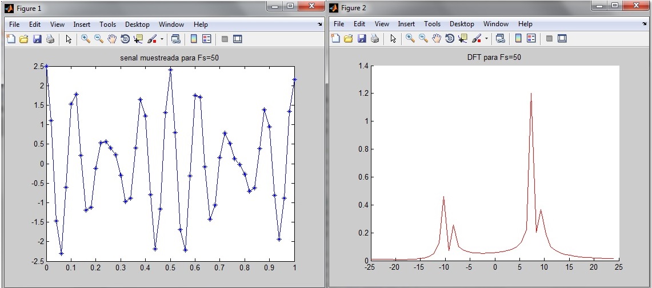Print Figure 1 using the printer icon
This screenshot has width=652, height=288.
[x=50, y=39]
